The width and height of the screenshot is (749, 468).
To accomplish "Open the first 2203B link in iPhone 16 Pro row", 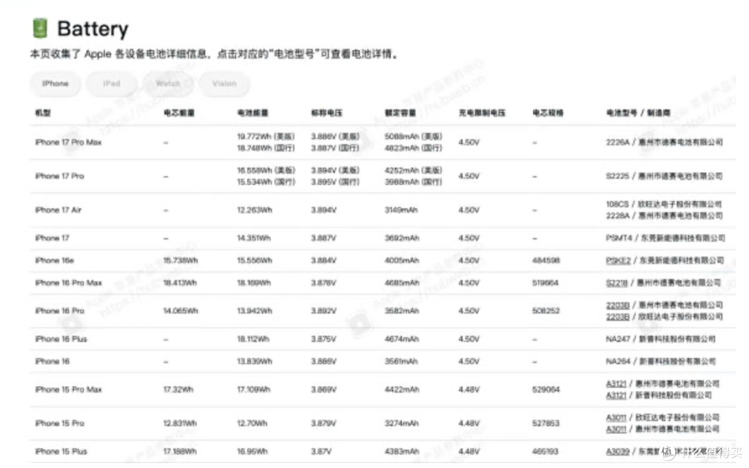I will pyautogui.click(x=618, y=305).
